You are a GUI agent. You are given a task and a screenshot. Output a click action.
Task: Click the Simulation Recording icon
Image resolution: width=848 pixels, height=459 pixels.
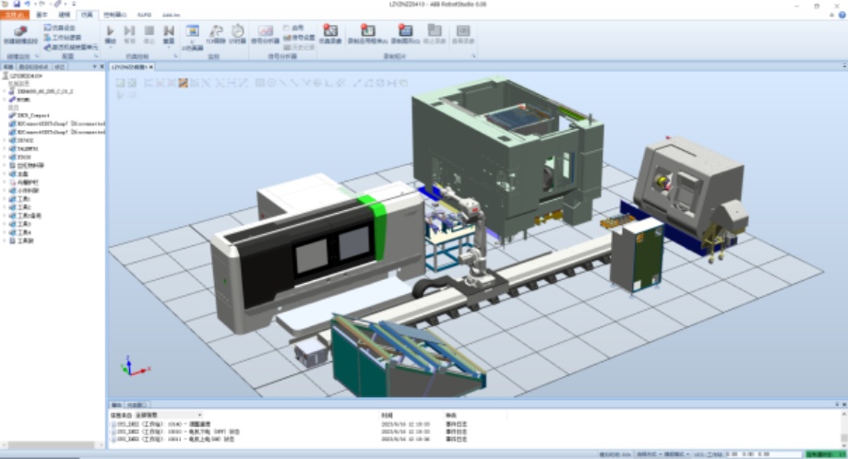tap(329, 34)
